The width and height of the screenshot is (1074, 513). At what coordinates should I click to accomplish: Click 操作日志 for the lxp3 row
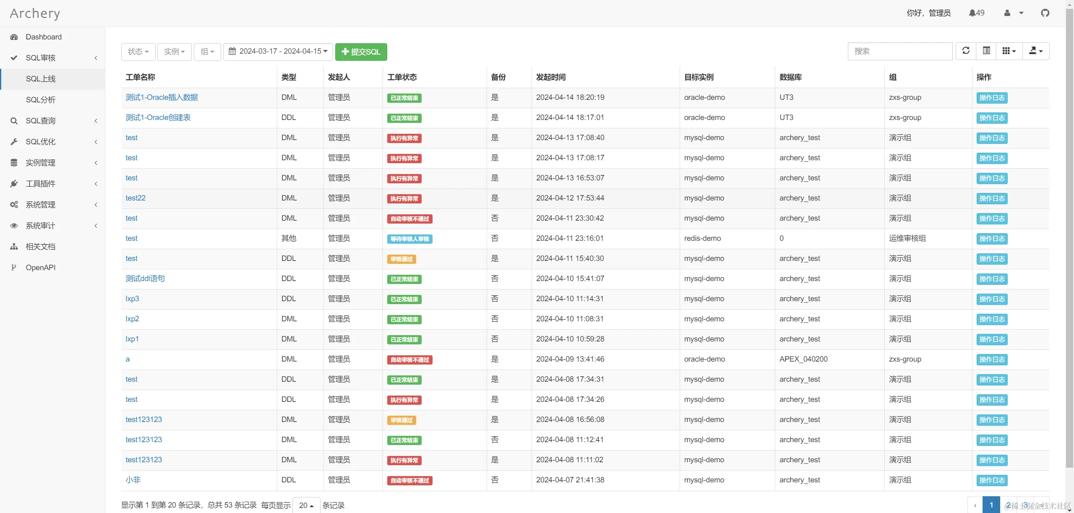[x=992, y=299]
